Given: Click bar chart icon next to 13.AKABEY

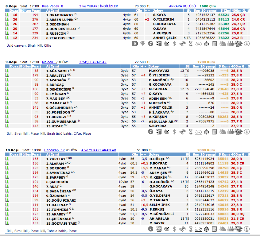Looking at the screenshot, I should [x=7, y=214].
